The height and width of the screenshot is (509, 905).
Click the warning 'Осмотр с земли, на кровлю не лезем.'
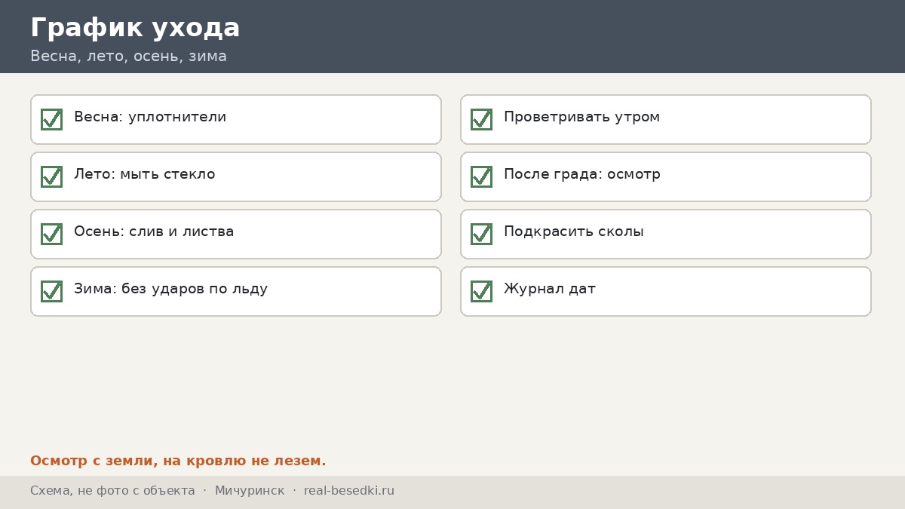tap(178, 461)
